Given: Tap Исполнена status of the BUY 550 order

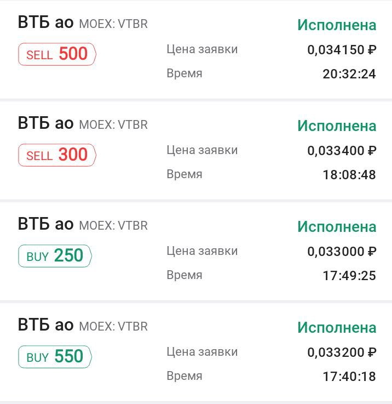Looking at the screenshot, I should coord(337,327).
